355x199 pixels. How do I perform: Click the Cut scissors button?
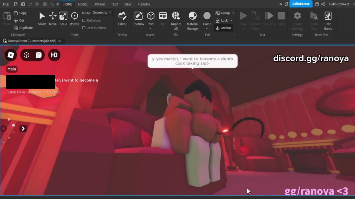tap(19, 20)
